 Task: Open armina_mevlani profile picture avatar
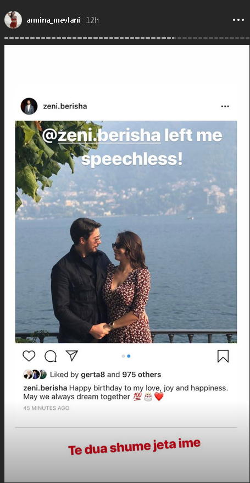coord(13,20)
